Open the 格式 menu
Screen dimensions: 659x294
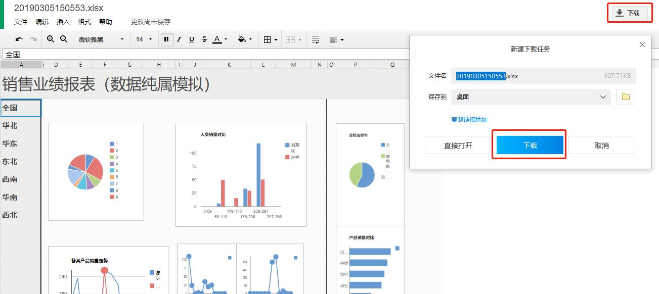click(84, 22)
